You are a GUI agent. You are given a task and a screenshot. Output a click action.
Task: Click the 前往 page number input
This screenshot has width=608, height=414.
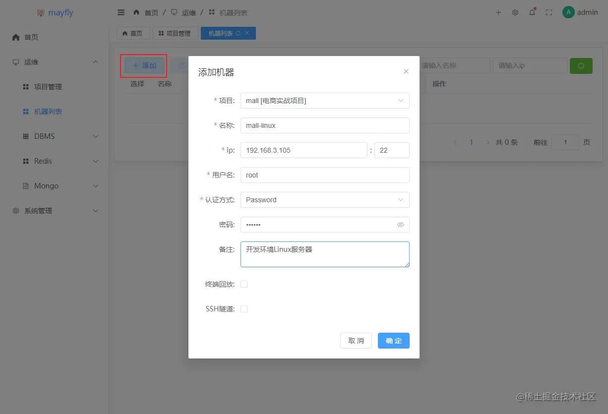(565, 142)
